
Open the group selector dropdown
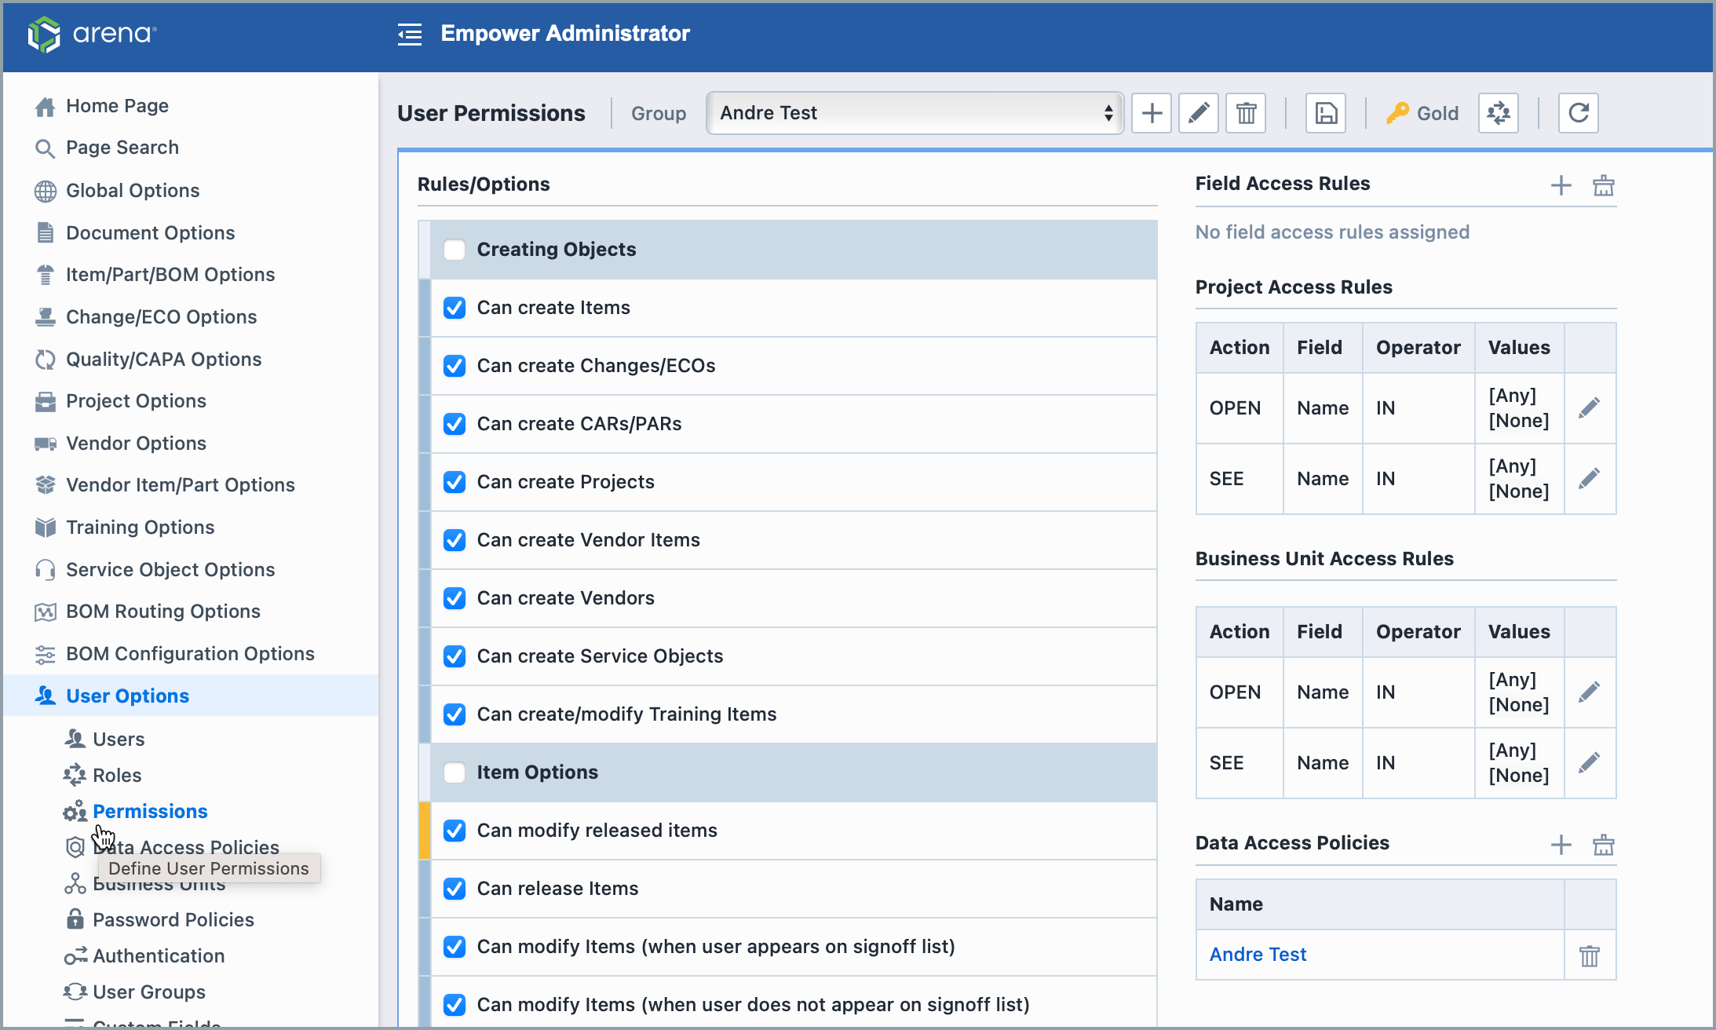(x=913, y=113)
